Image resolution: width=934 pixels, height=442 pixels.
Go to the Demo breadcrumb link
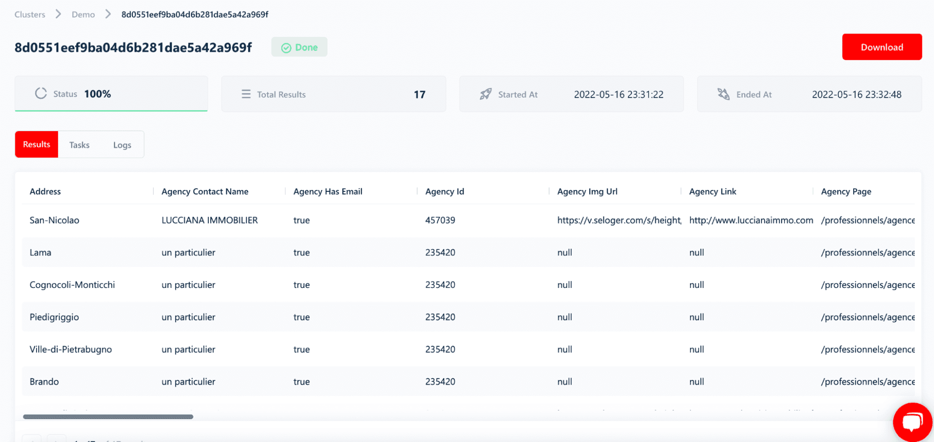point(83,14)
